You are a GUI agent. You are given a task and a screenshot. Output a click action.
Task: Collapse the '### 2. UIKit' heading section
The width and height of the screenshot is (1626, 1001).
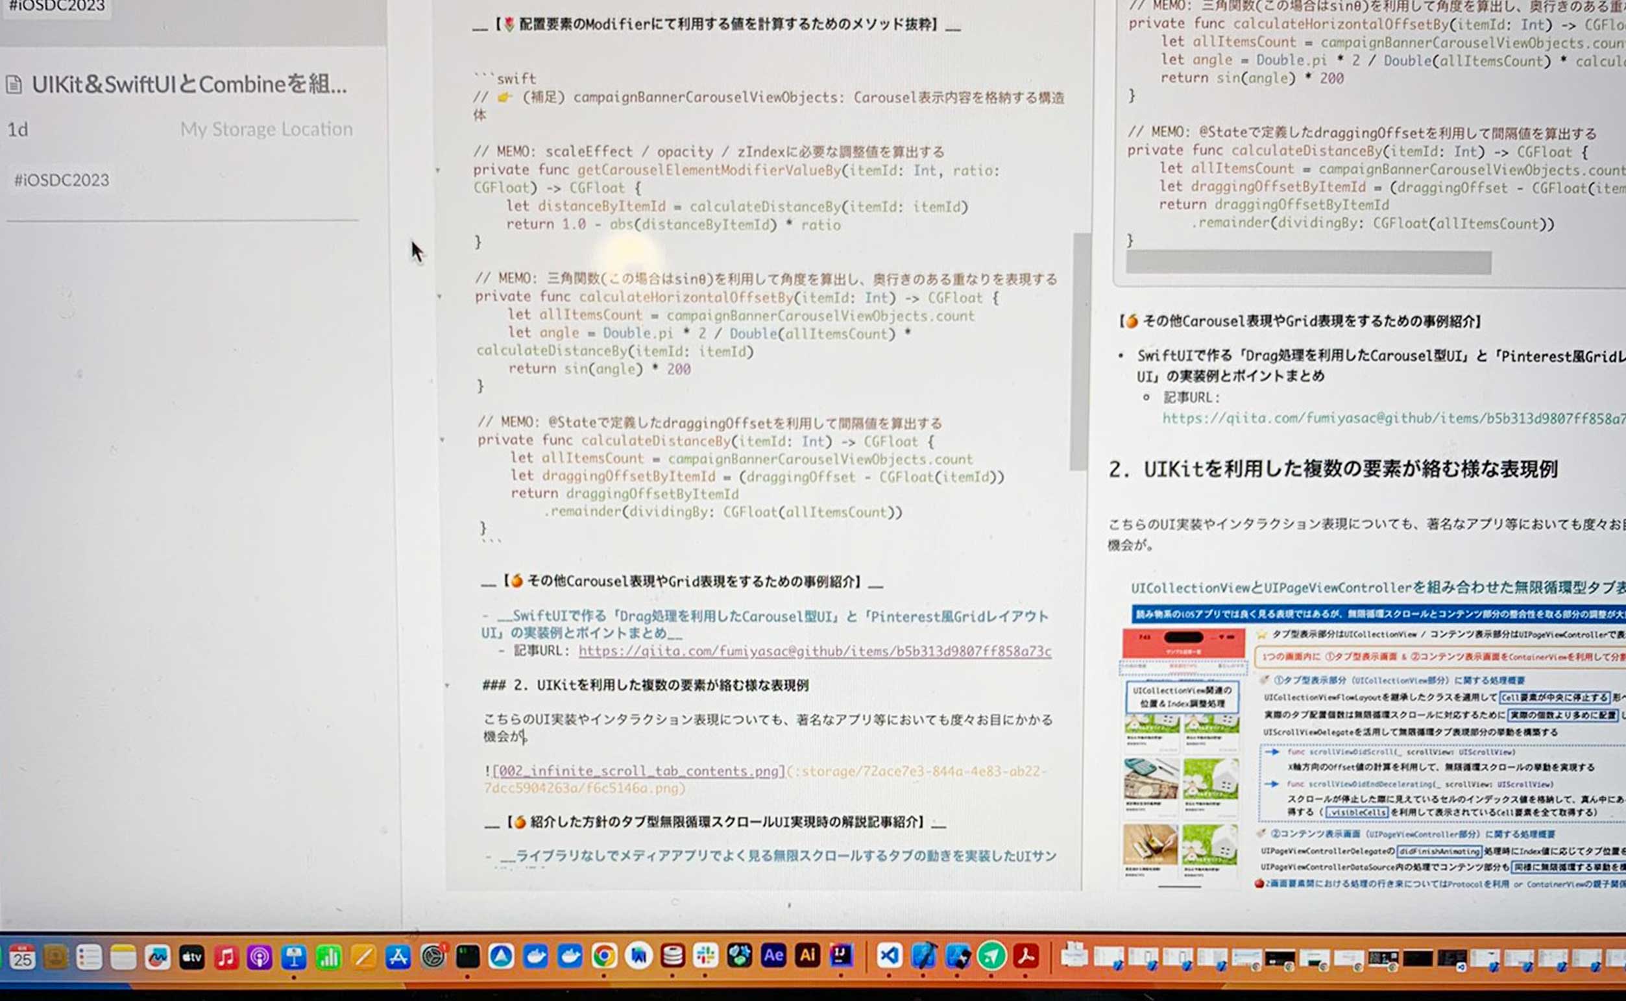(x=447, y=685)
